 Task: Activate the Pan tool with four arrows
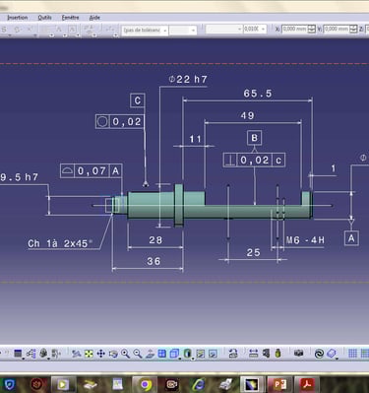point(100,354)
